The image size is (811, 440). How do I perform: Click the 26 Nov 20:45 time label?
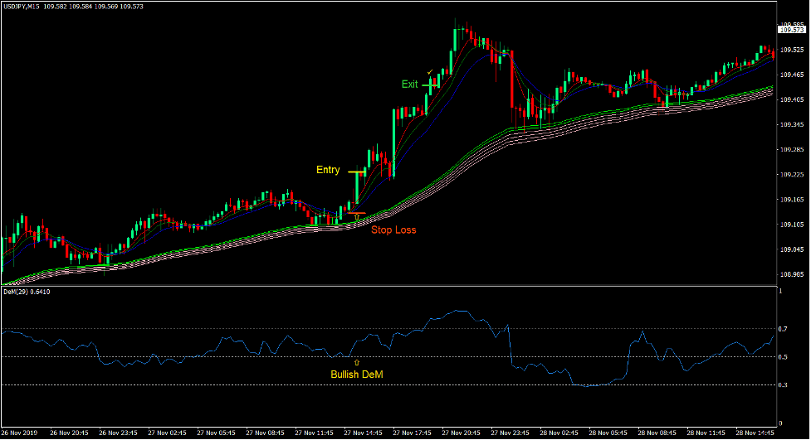[x=69, y=433]
